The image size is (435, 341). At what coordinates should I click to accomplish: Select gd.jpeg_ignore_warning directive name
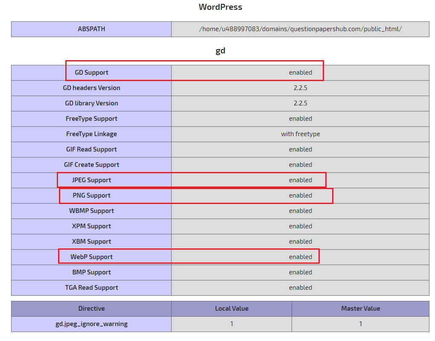tap(91, 324)
